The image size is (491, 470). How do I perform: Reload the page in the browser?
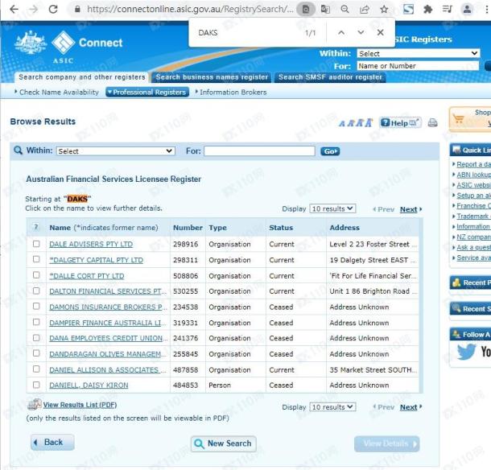tap(53, 10)
